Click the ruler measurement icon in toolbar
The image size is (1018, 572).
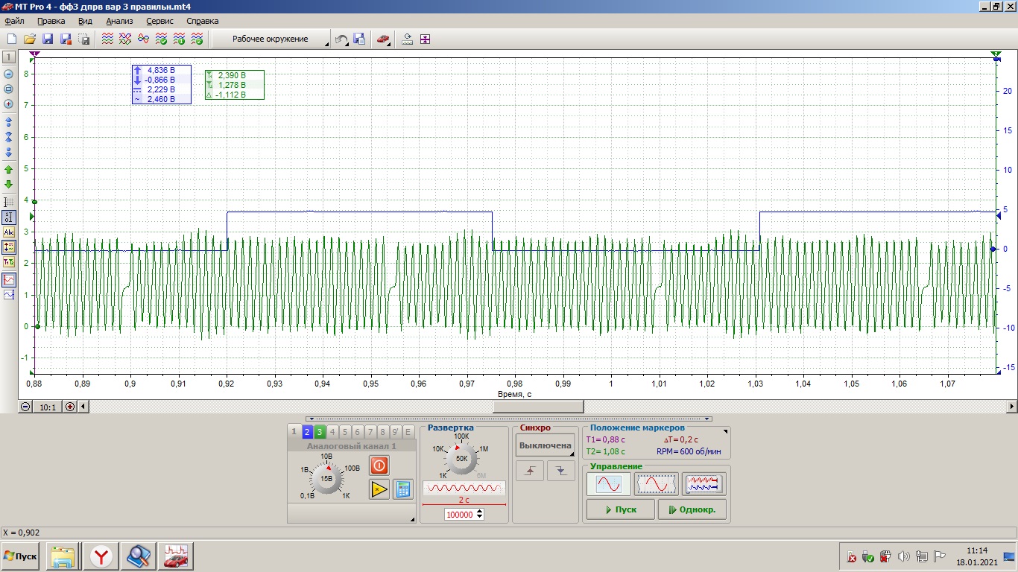click(x=408, y=39)
